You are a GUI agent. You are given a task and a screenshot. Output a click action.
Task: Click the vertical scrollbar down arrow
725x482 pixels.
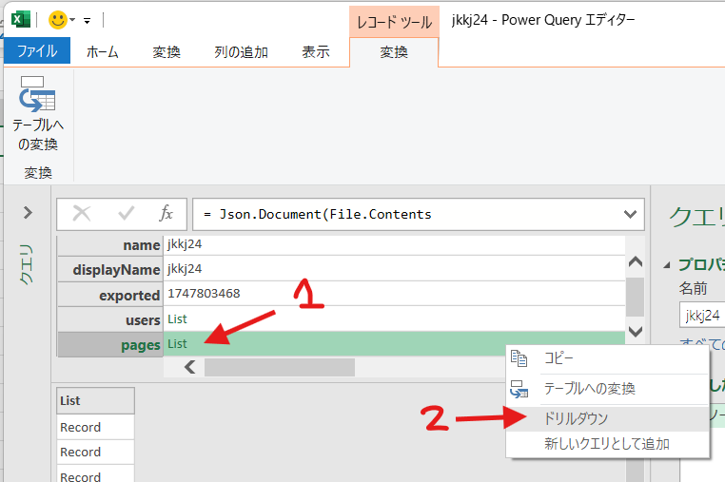(636, 332)
